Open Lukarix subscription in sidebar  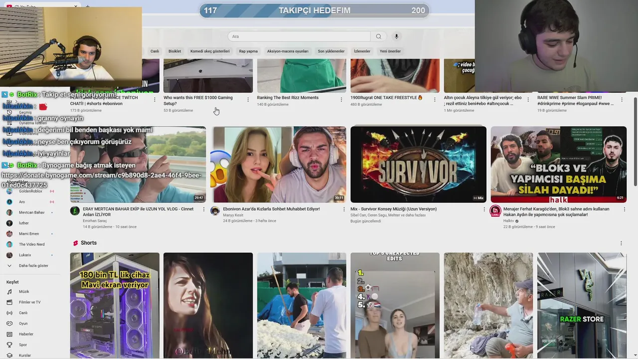[30, 255]
